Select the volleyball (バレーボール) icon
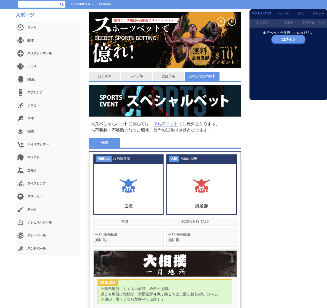This screenshot has width=327, height=308. pyautogui.click(x=20, y=235)
